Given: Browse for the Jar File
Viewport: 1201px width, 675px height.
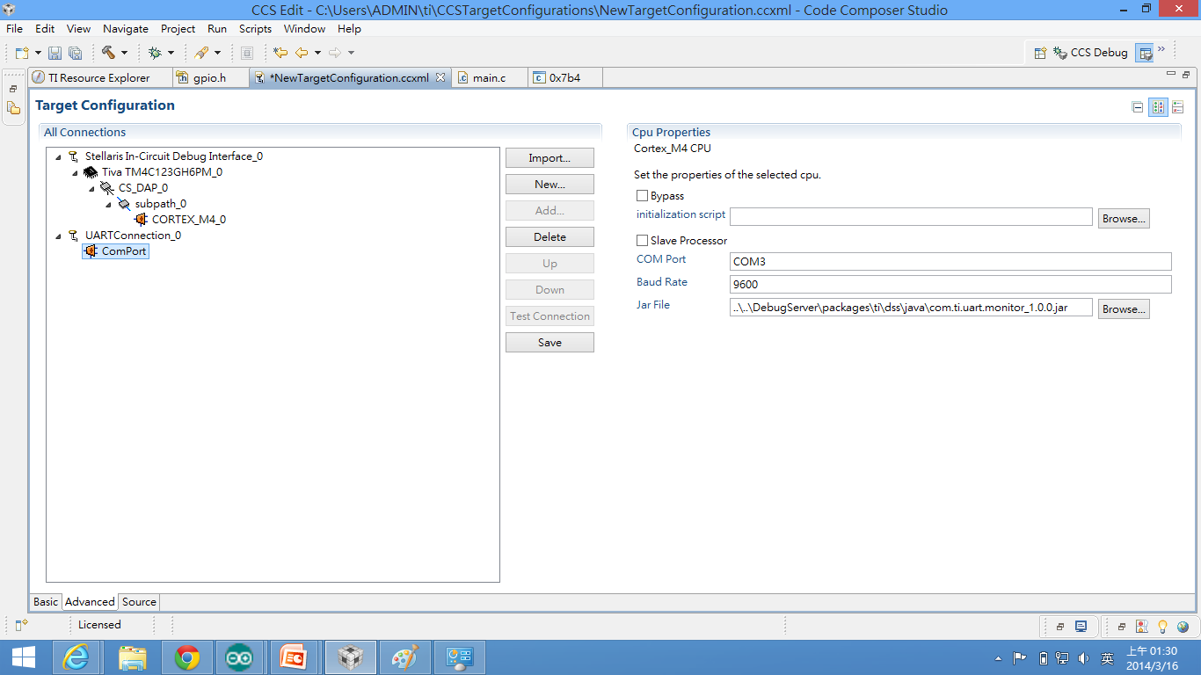Looking at the screenshot, I should point(1124,309).
